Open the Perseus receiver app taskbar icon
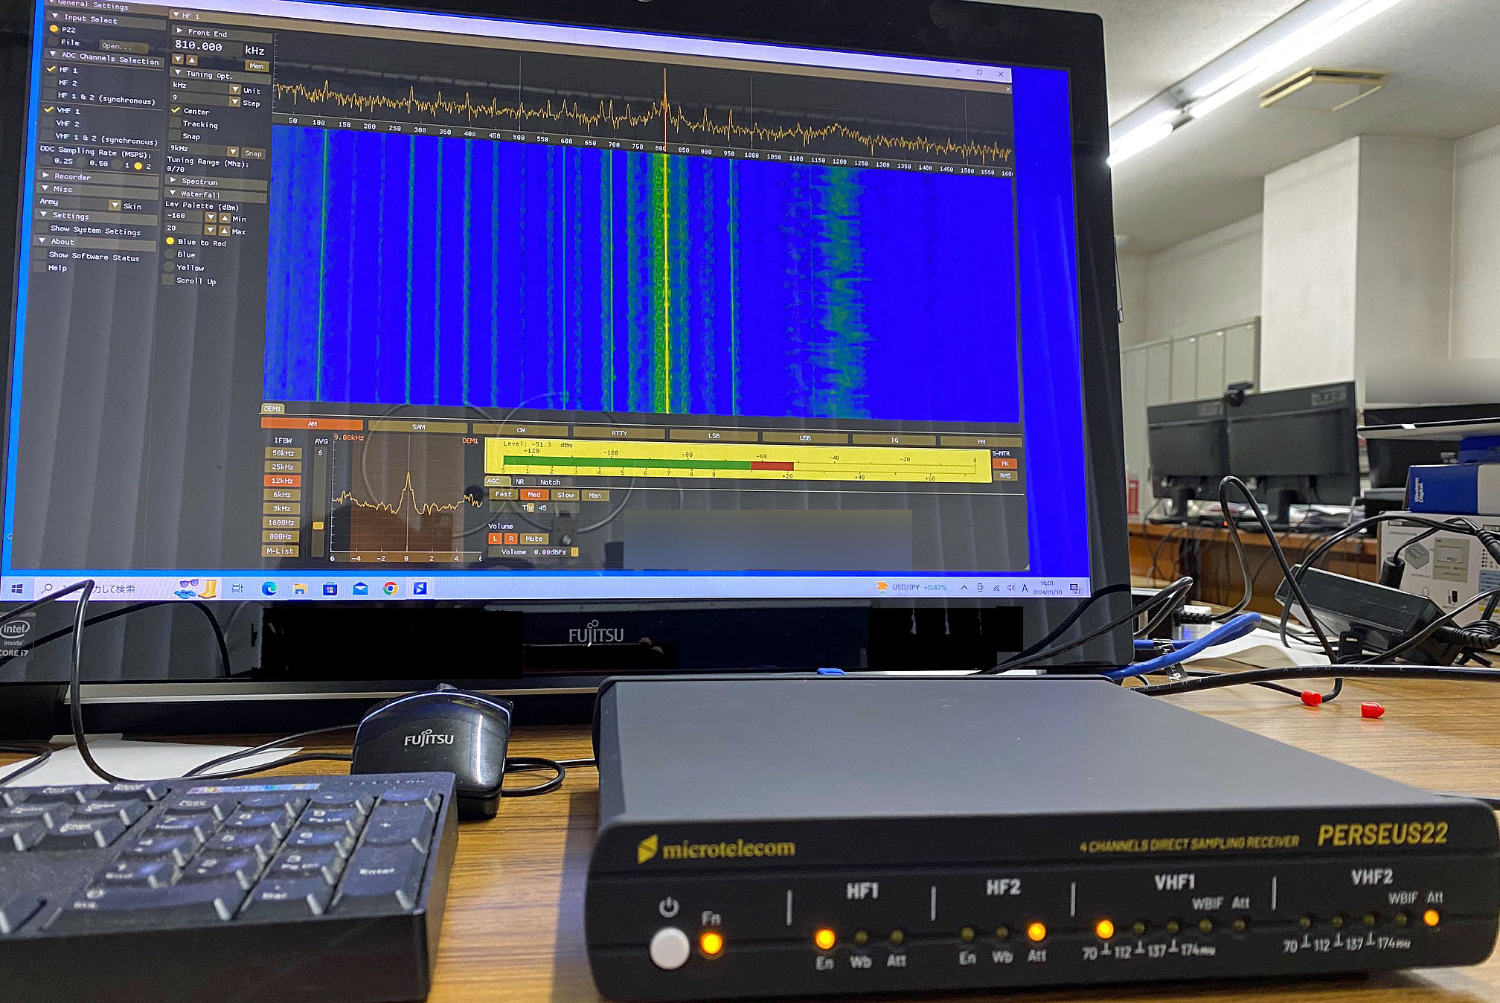 [420, 589]
